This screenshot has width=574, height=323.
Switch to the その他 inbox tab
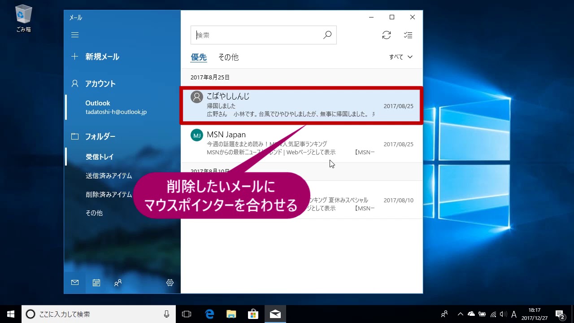(228, 57)
